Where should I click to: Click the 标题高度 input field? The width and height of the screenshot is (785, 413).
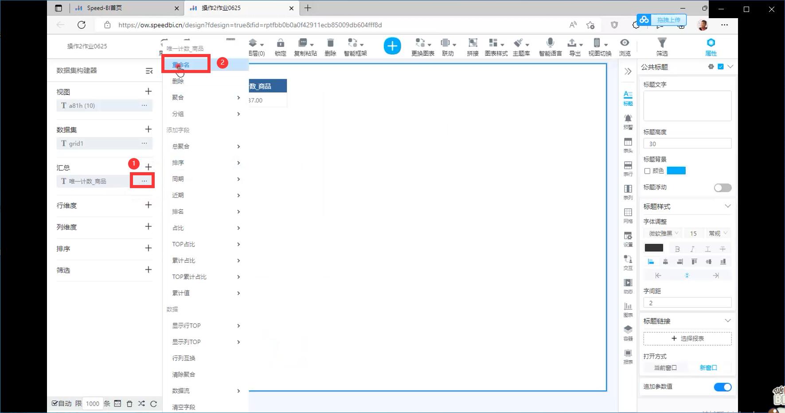tap(687, 144)
